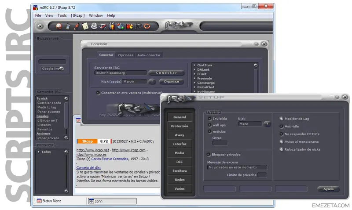The height and width of the screenshot is (210, 352).
Task: Click the Ayuda button in Setup
Action: click(x=328, y=189)
